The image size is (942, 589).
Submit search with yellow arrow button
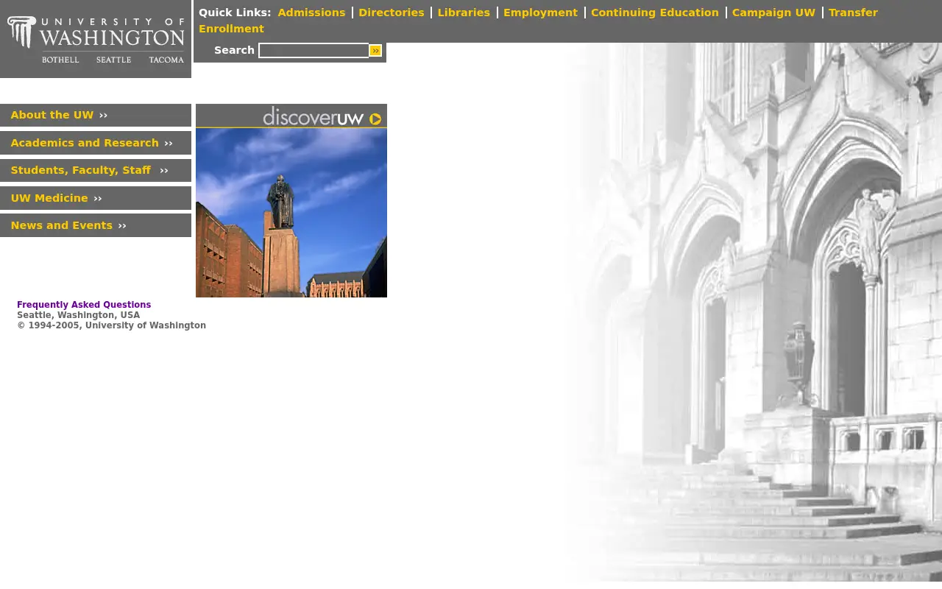[375, 51]
